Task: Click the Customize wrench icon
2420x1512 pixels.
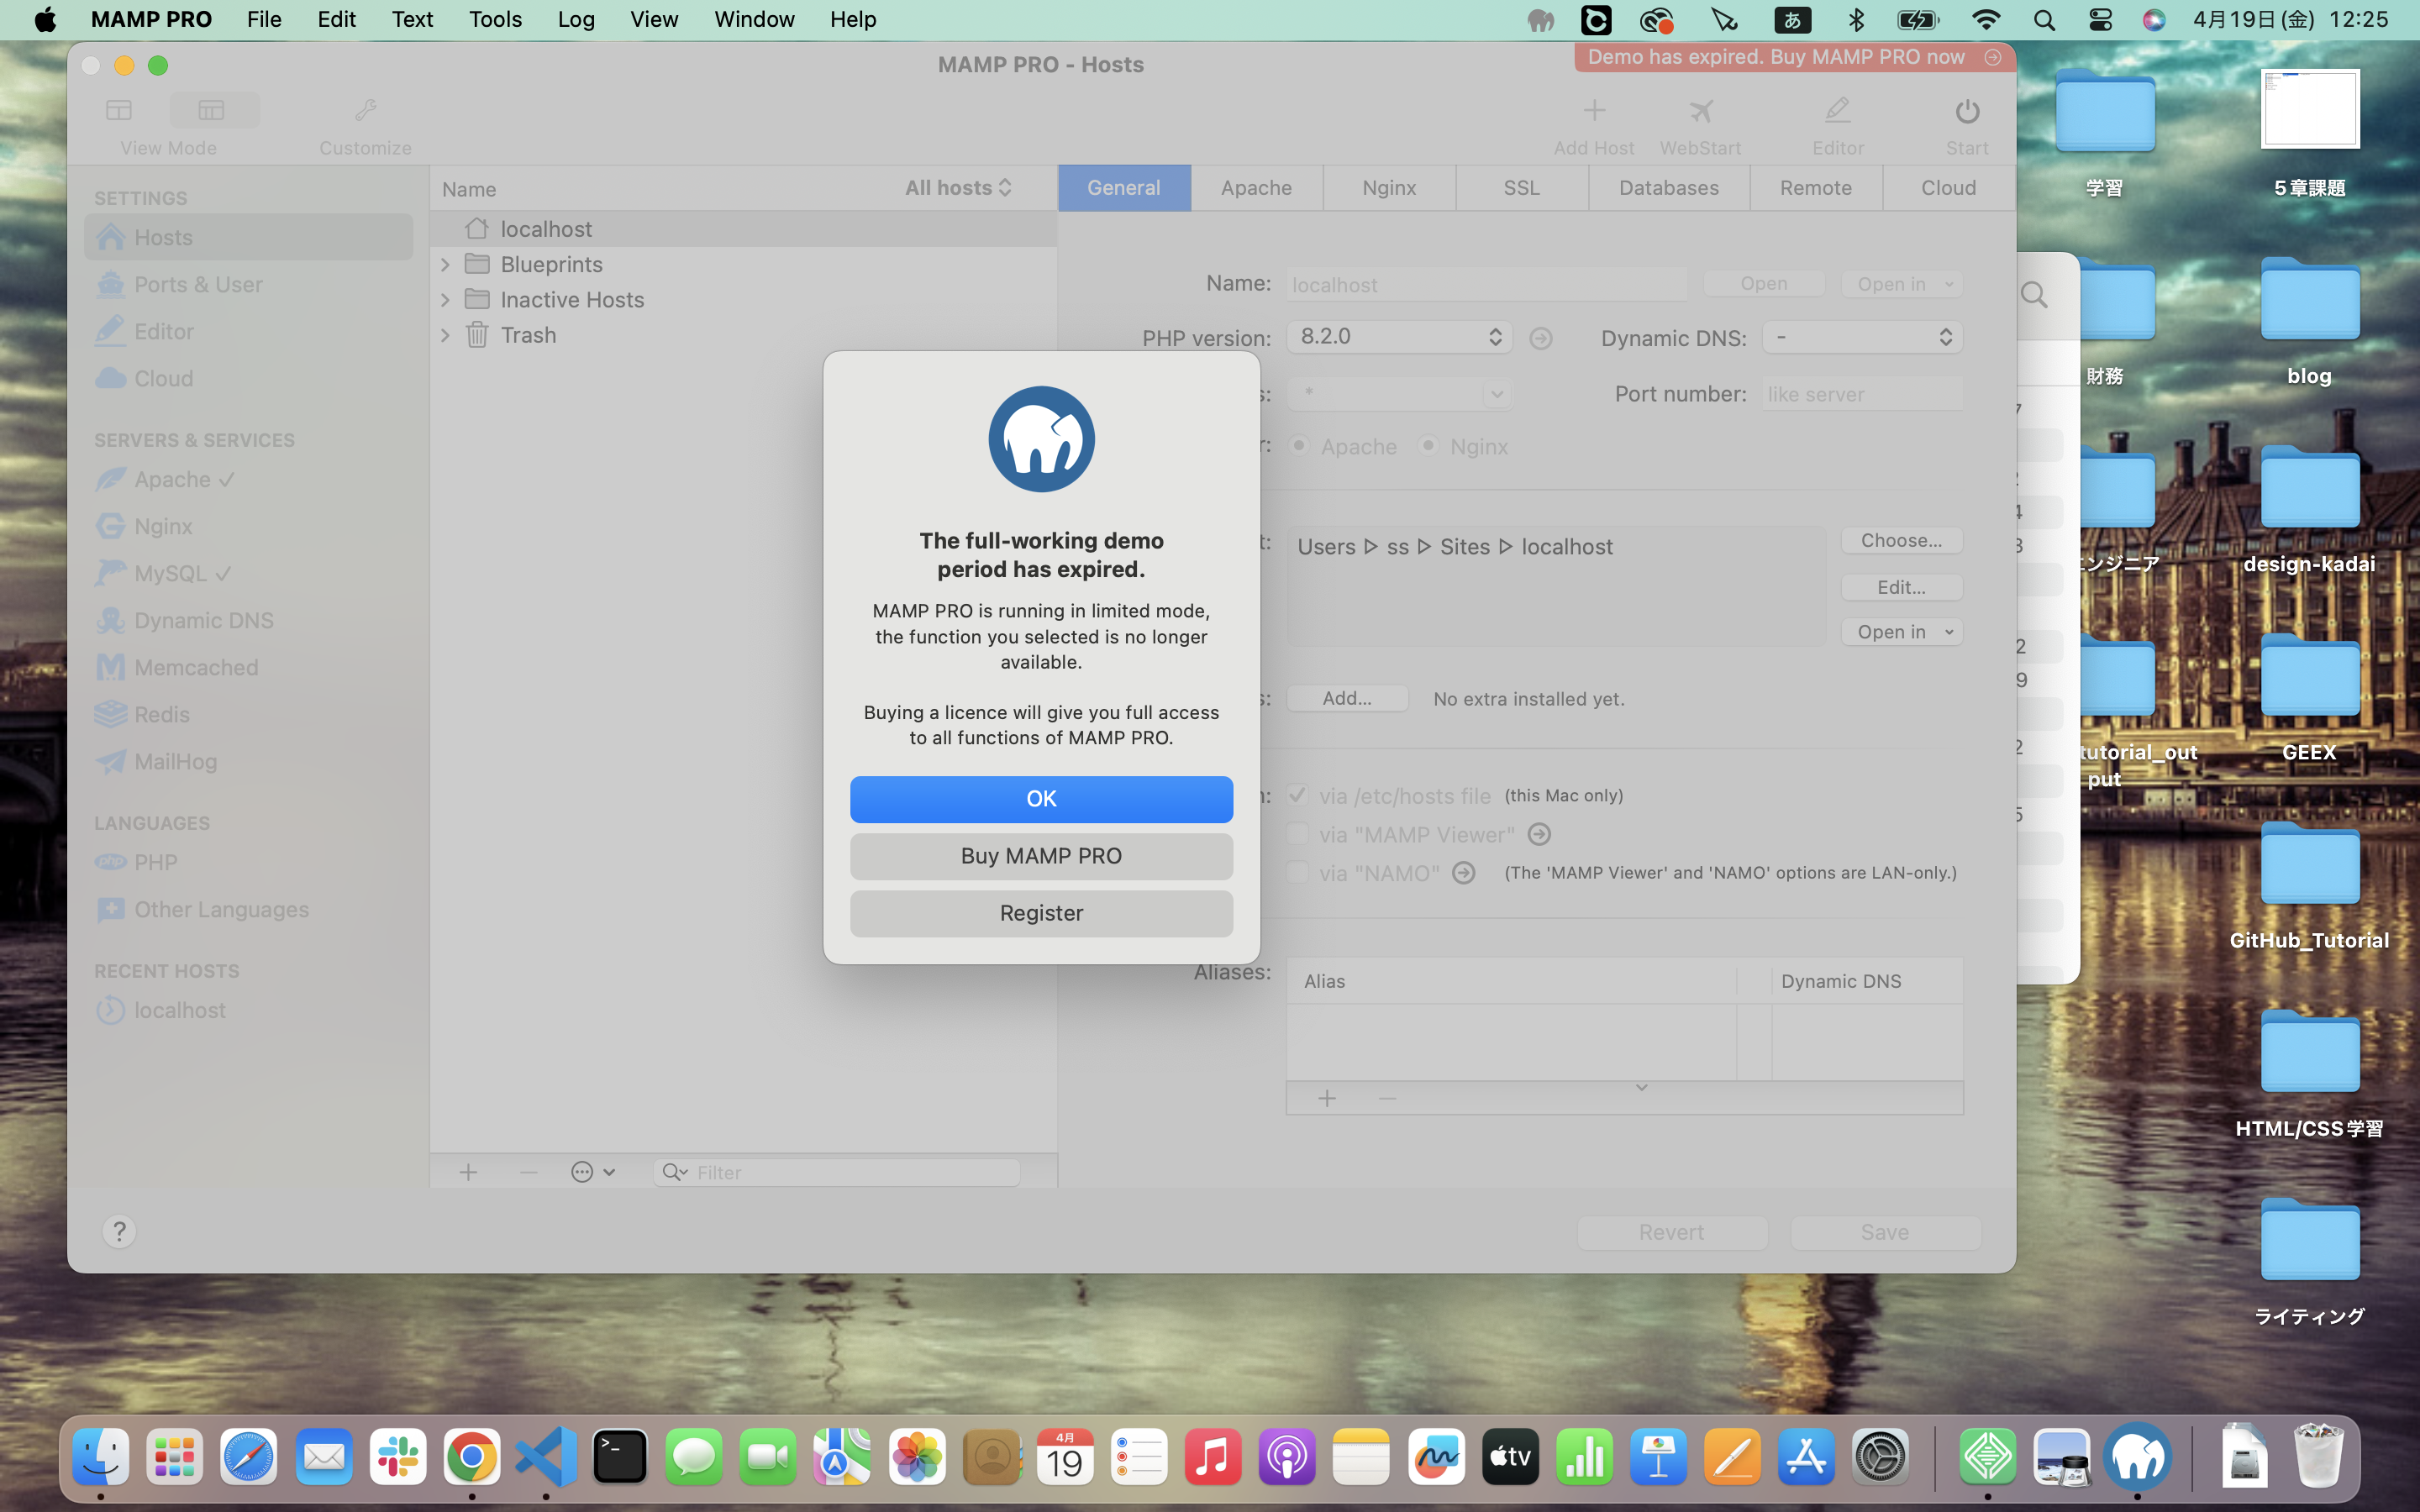Action: [x=365, y=111]
